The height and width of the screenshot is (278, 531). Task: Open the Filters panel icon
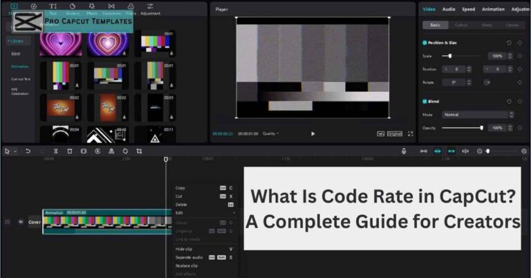click(x=131, y=6)
